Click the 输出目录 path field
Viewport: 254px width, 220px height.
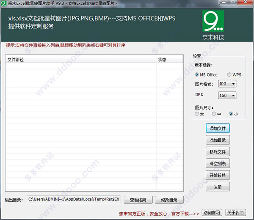[74, 199]
